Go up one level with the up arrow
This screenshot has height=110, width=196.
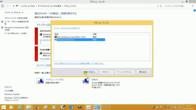tap(14, 6)
